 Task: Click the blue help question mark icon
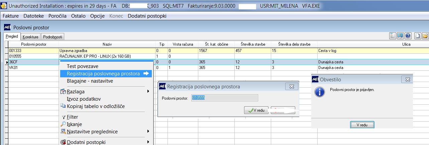tap(408, 36)
